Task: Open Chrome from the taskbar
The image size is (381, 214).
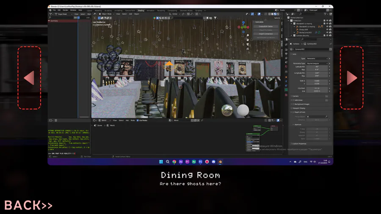Action: click(174, 162)
